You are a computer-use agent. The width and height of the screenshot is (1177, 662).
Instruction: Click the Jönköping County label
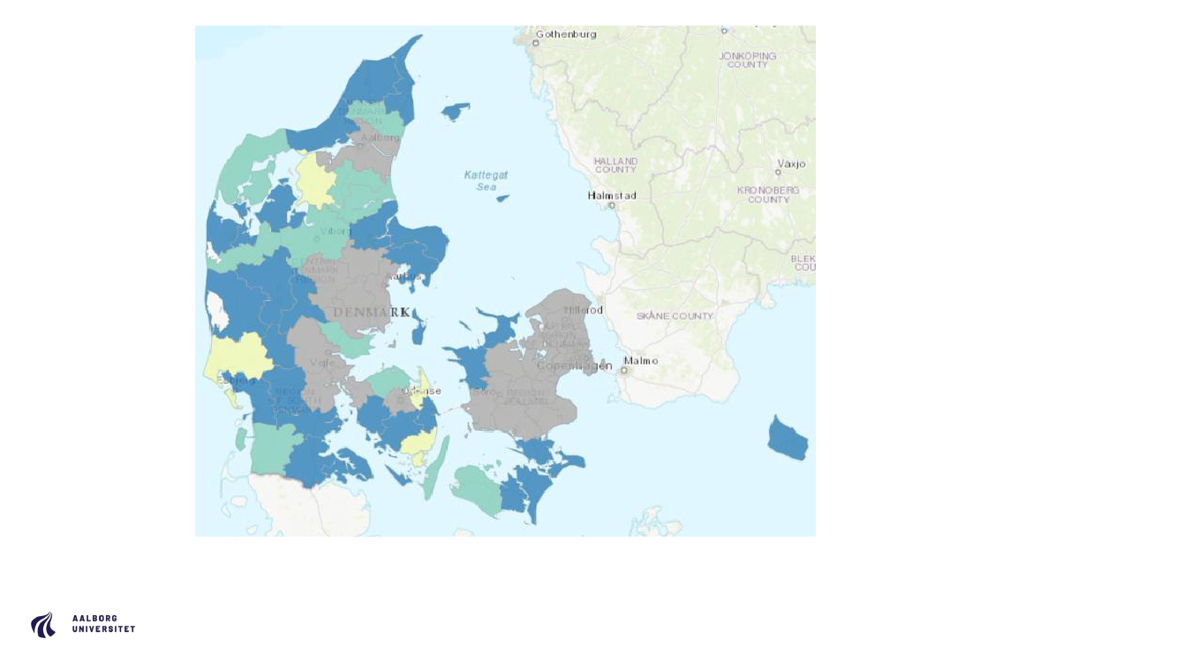(x=747, y=60)
